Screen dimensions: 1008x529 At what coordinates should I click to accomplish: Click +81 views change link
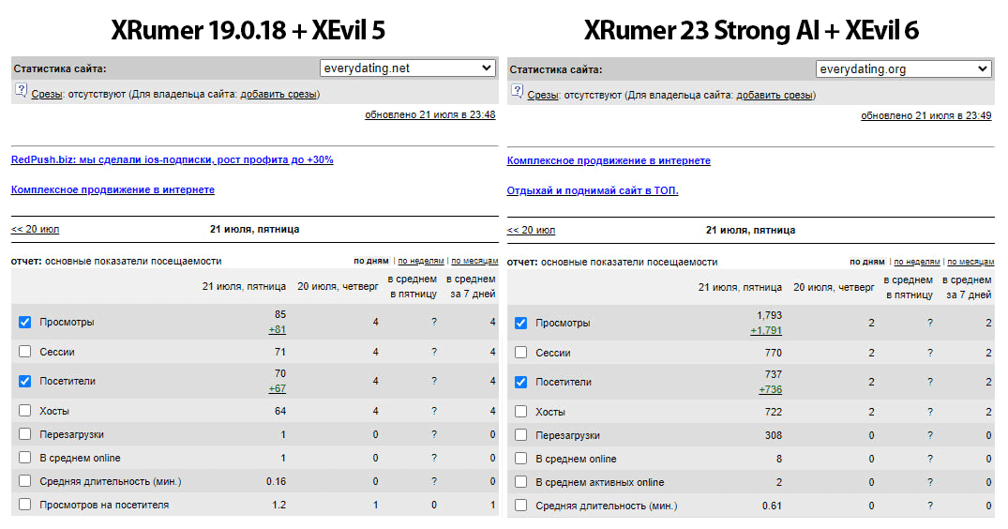click(277, 330)
